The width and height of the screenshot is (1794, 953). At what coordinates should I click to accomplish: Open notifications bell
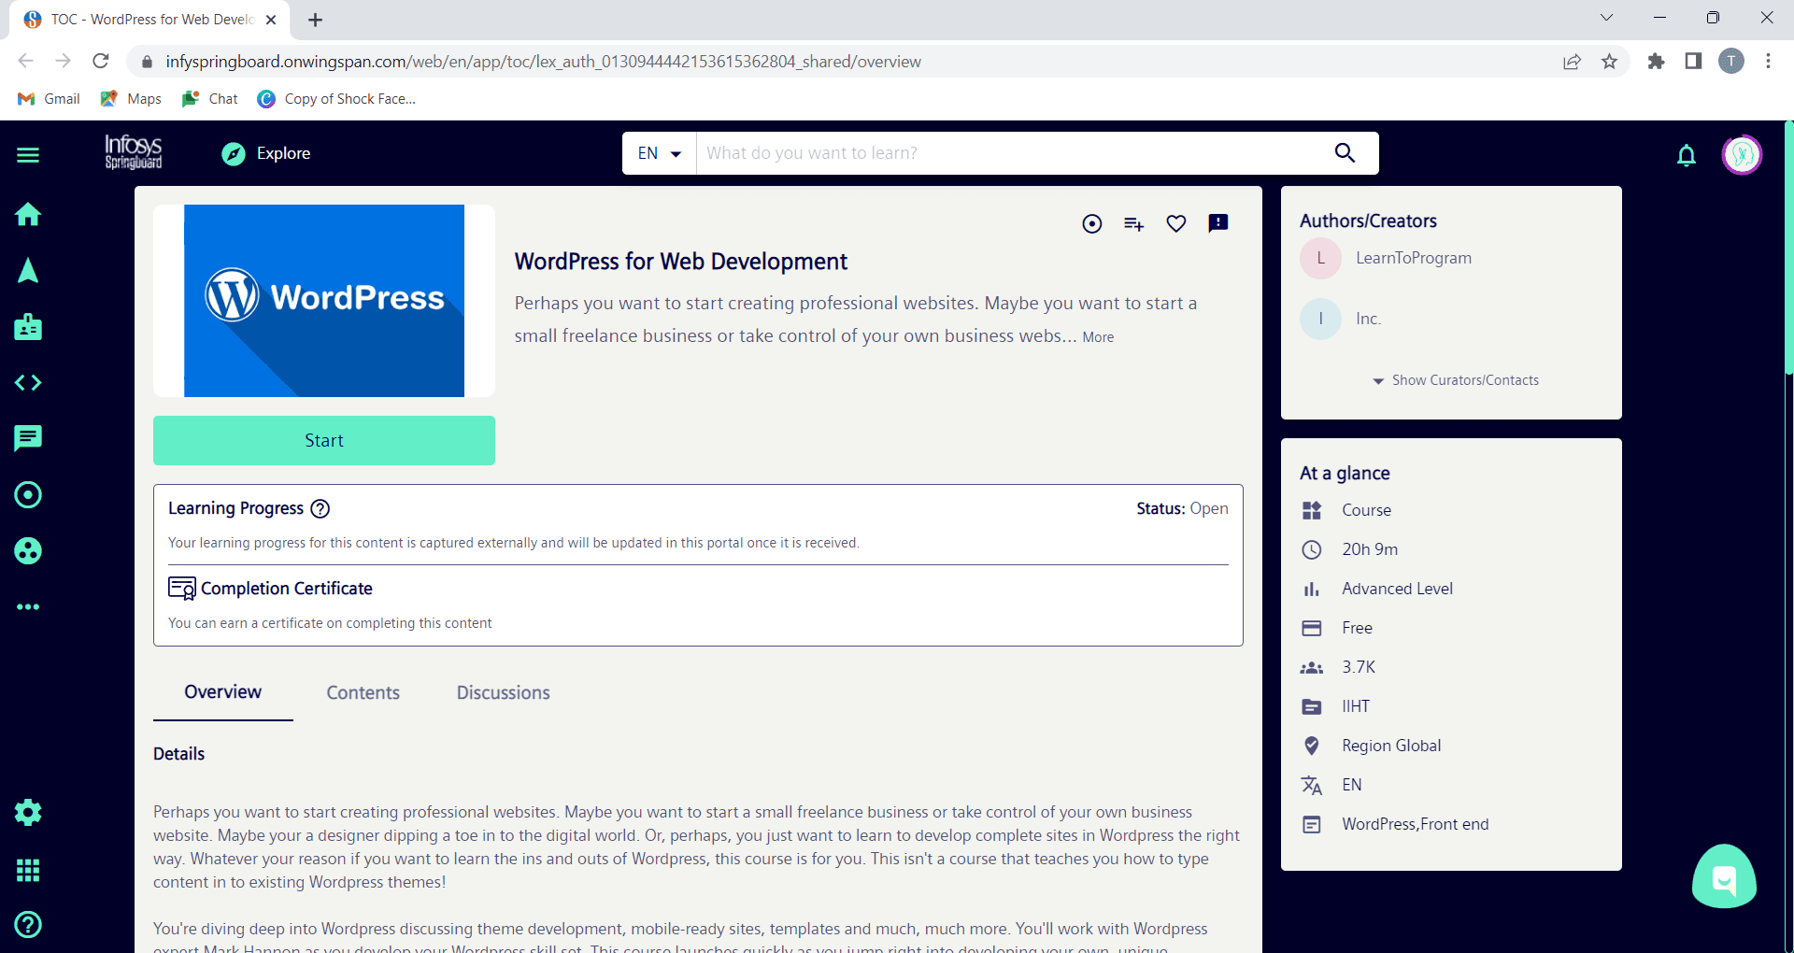[1687, 155]
